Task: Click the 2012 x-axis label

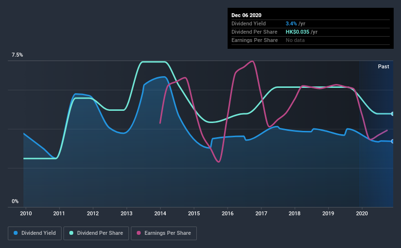Action: (93, 213)
